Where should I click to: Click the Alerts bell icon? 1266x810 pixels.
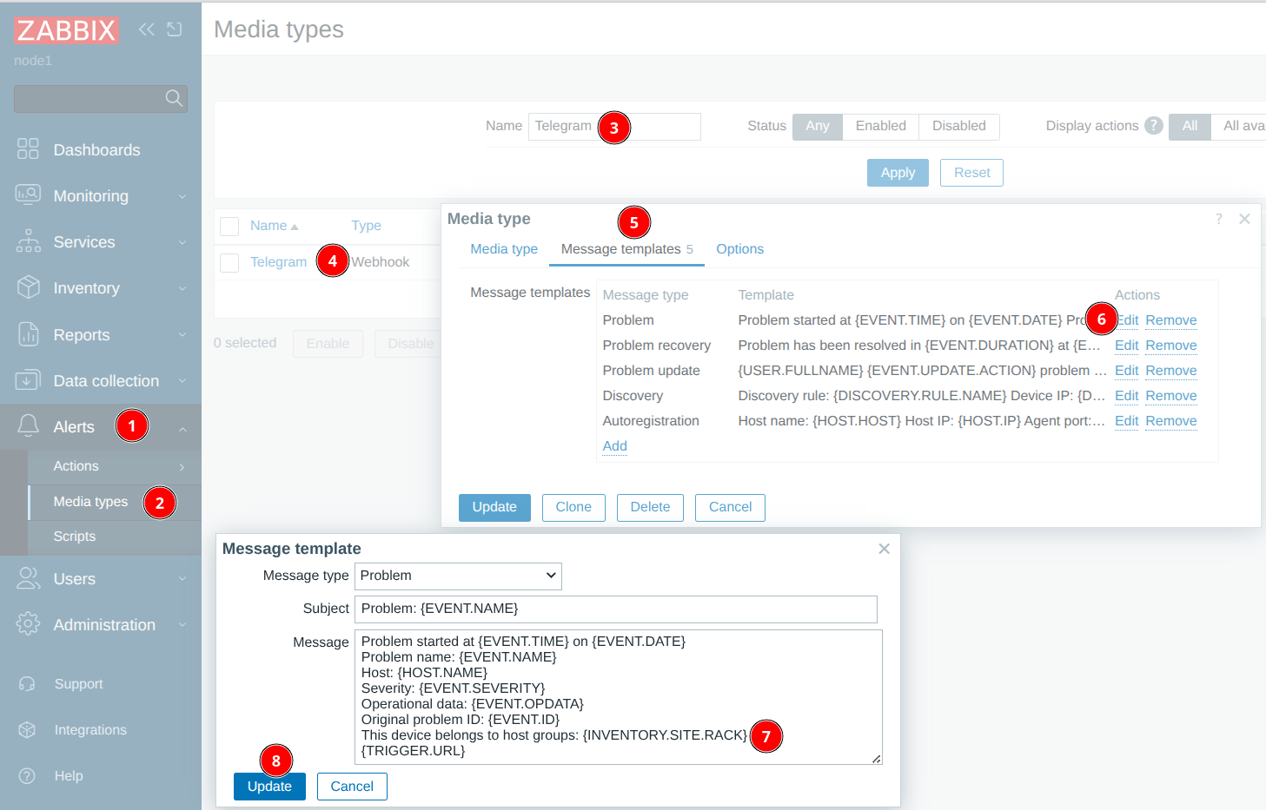(27, 426)
